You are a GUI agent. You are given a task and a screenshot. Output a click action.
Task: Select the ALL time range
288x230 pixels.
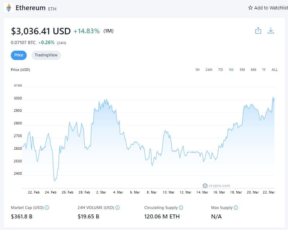275,69
